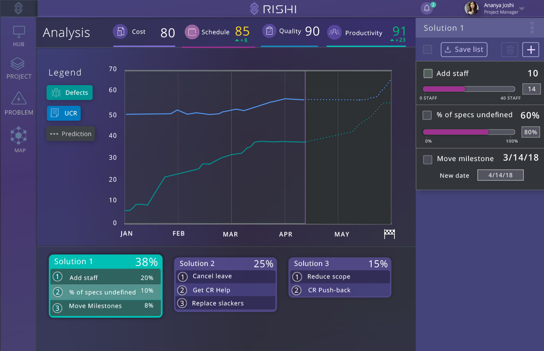This screenshot has width=544, height=351.
Task: Expand the Ananya Joshi user dropdown
Action: (522, 9)
